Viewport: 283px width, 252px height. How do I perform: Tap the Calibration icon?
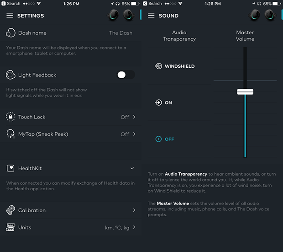pos(10,210)
